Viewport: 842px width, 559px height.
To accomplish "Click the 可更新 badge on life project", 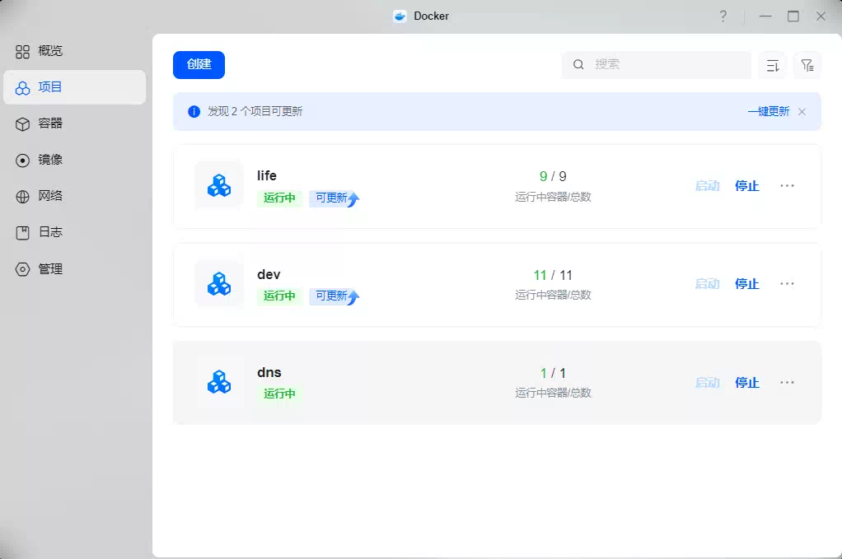I will 334,198.
